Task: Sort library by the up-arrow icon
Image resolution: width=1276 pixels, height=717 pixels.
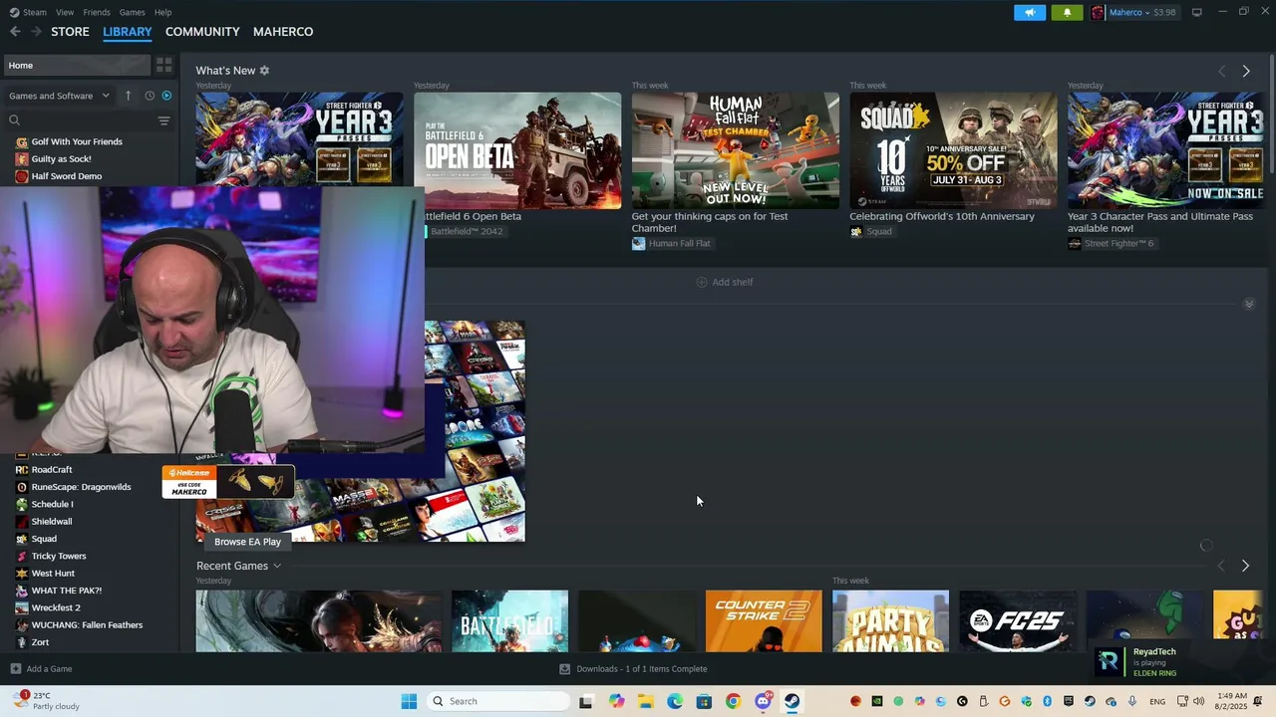Action: [x=128, y=96]
